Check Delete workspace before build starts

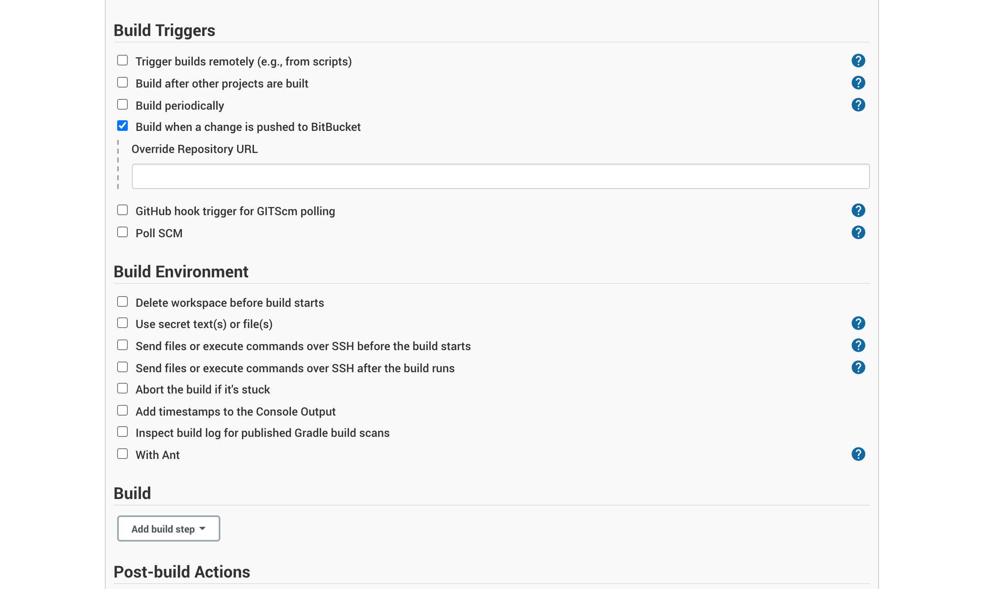coord(122,302)
